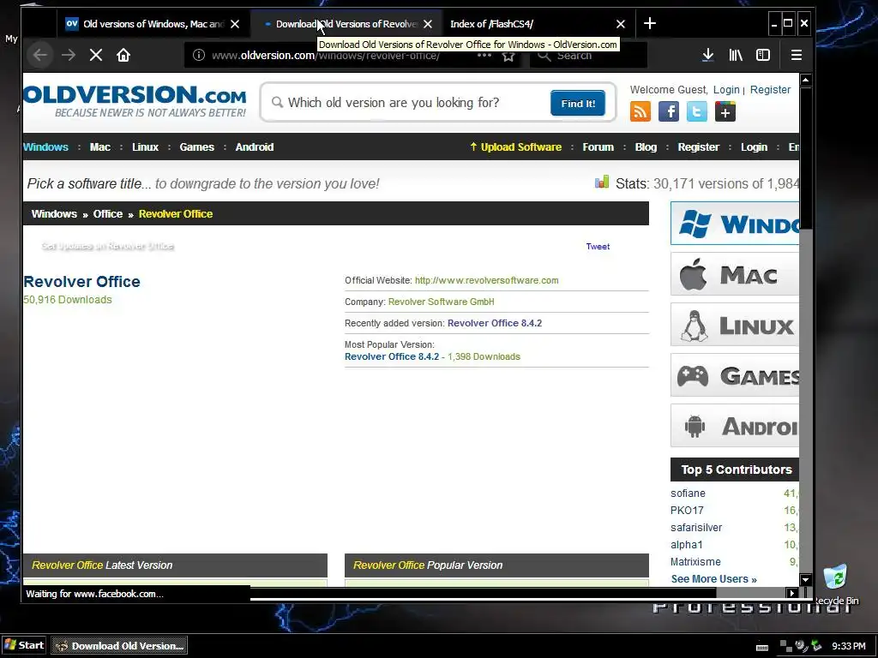Open the Forum link in nav bar
Viewport: 878px width, 658px height.
[x=598, y=147]
